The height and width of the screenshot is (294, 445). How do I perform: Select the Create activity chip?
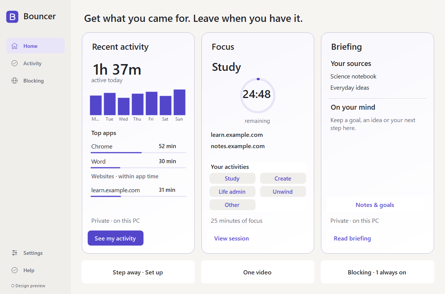(x=283, y=179)
